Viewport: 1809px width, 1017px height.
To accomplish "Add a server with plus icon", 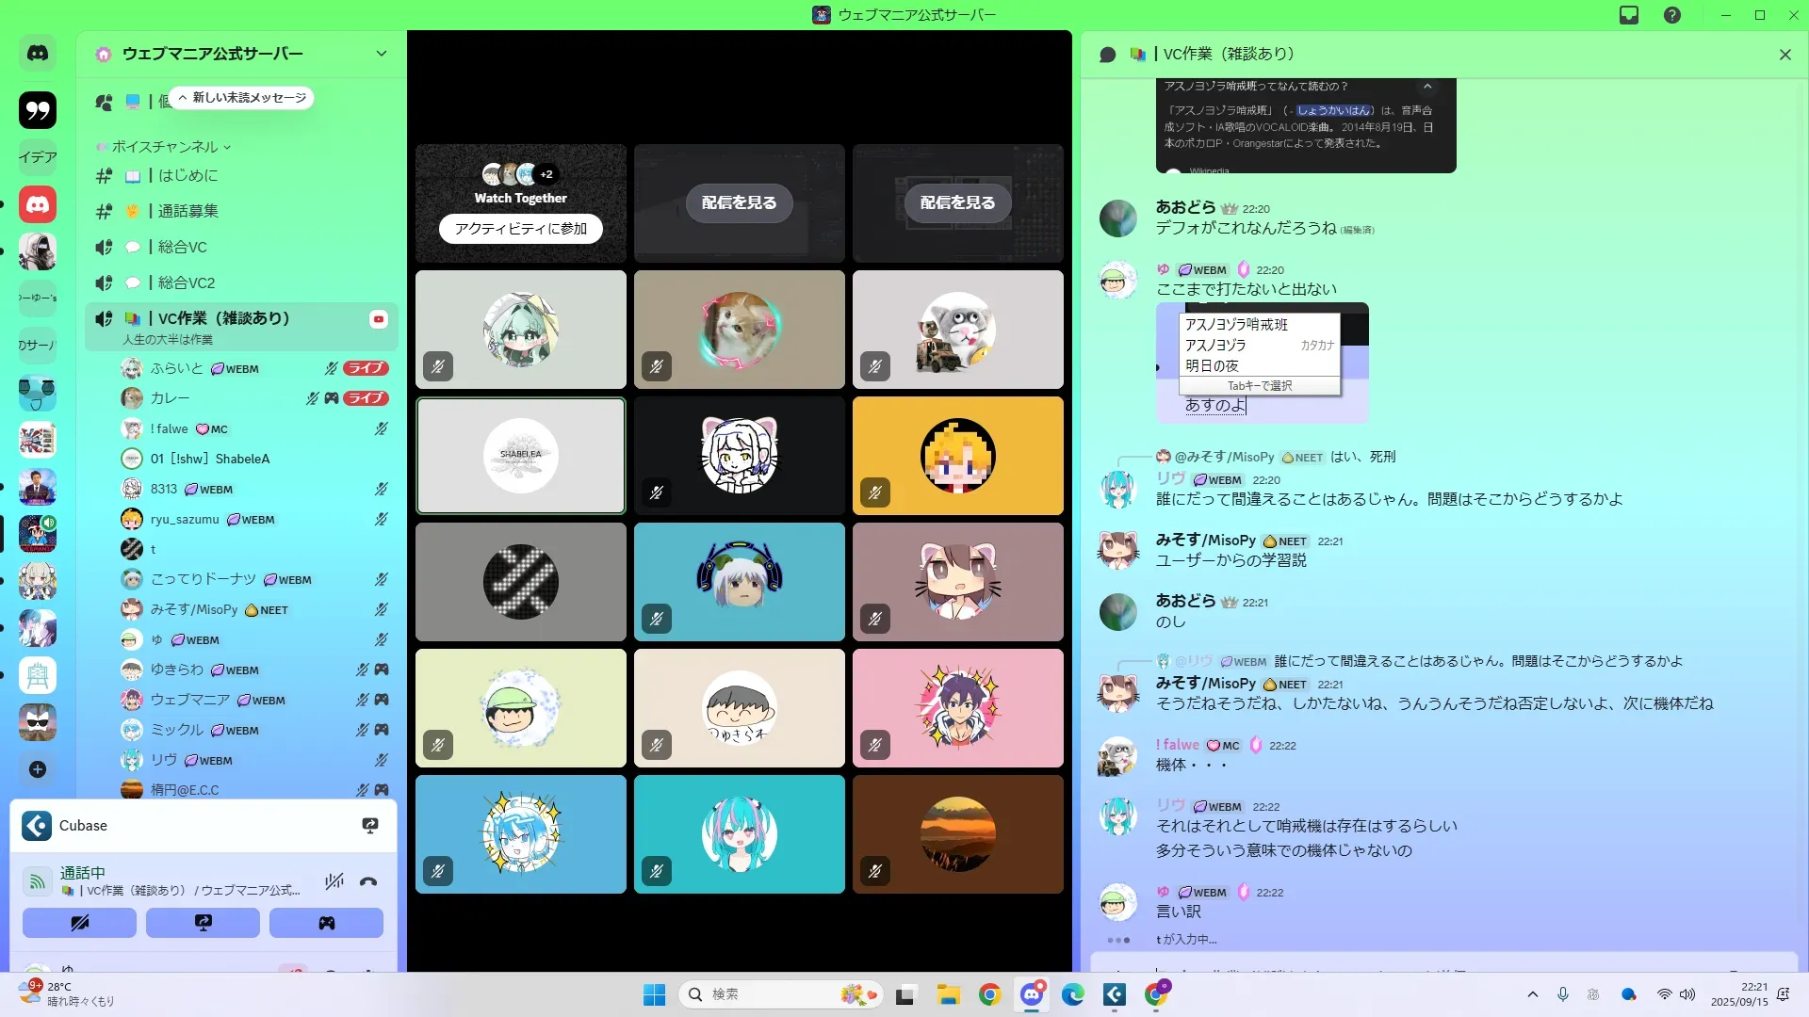I will [38, 769].
